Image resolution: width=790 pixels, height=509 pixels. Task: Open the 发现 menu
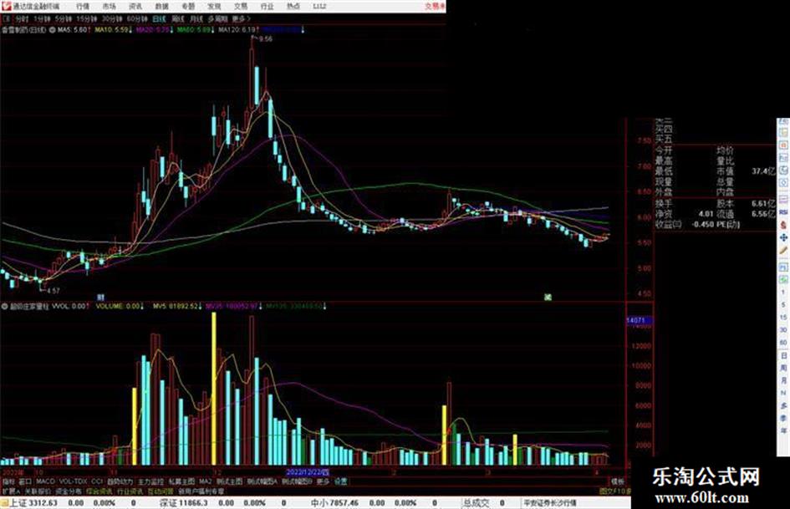click(x=214, y=7)
